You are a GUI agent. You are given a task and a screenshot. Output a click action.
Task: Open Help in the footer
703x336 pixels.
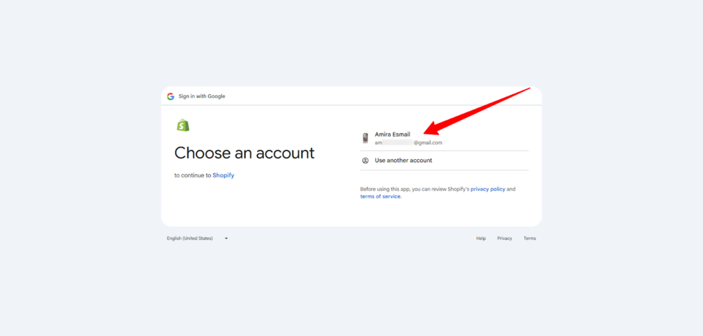pyautogui.click(x=481, y=239)
